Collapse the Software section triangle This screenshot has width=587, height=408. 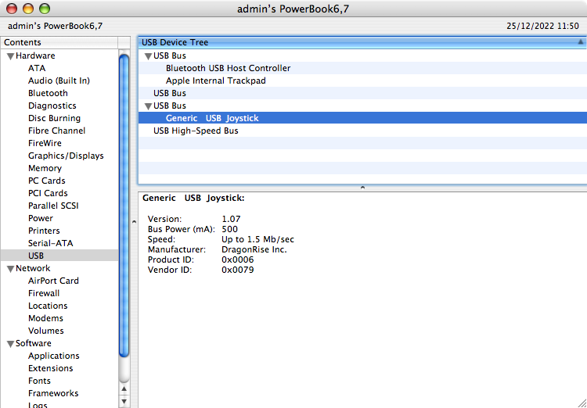(10, 344)
